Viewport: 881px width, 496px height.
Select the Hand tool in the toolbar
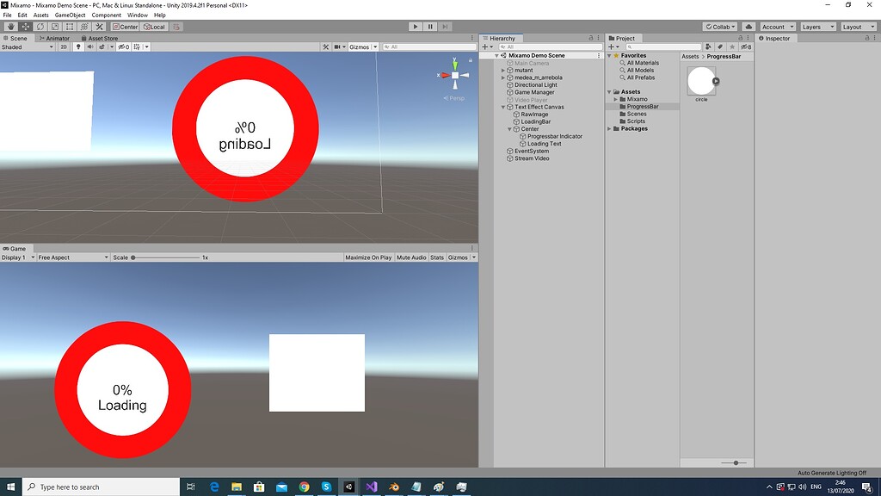coord(10,27)
